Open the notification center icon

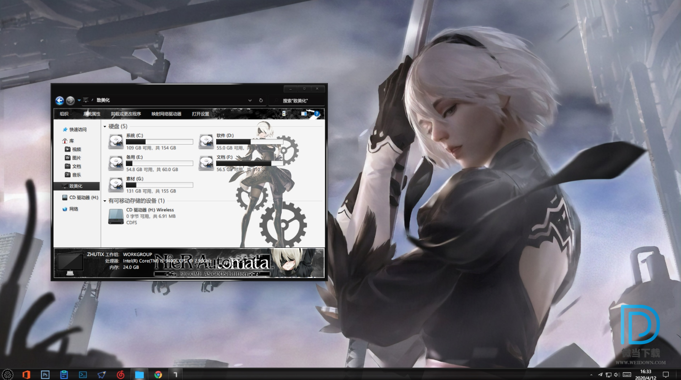pos(666,375)
